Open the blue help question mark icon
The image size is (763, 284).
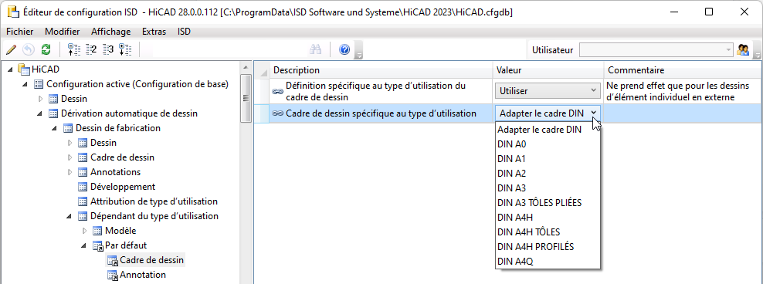click(x=344, y=49)
